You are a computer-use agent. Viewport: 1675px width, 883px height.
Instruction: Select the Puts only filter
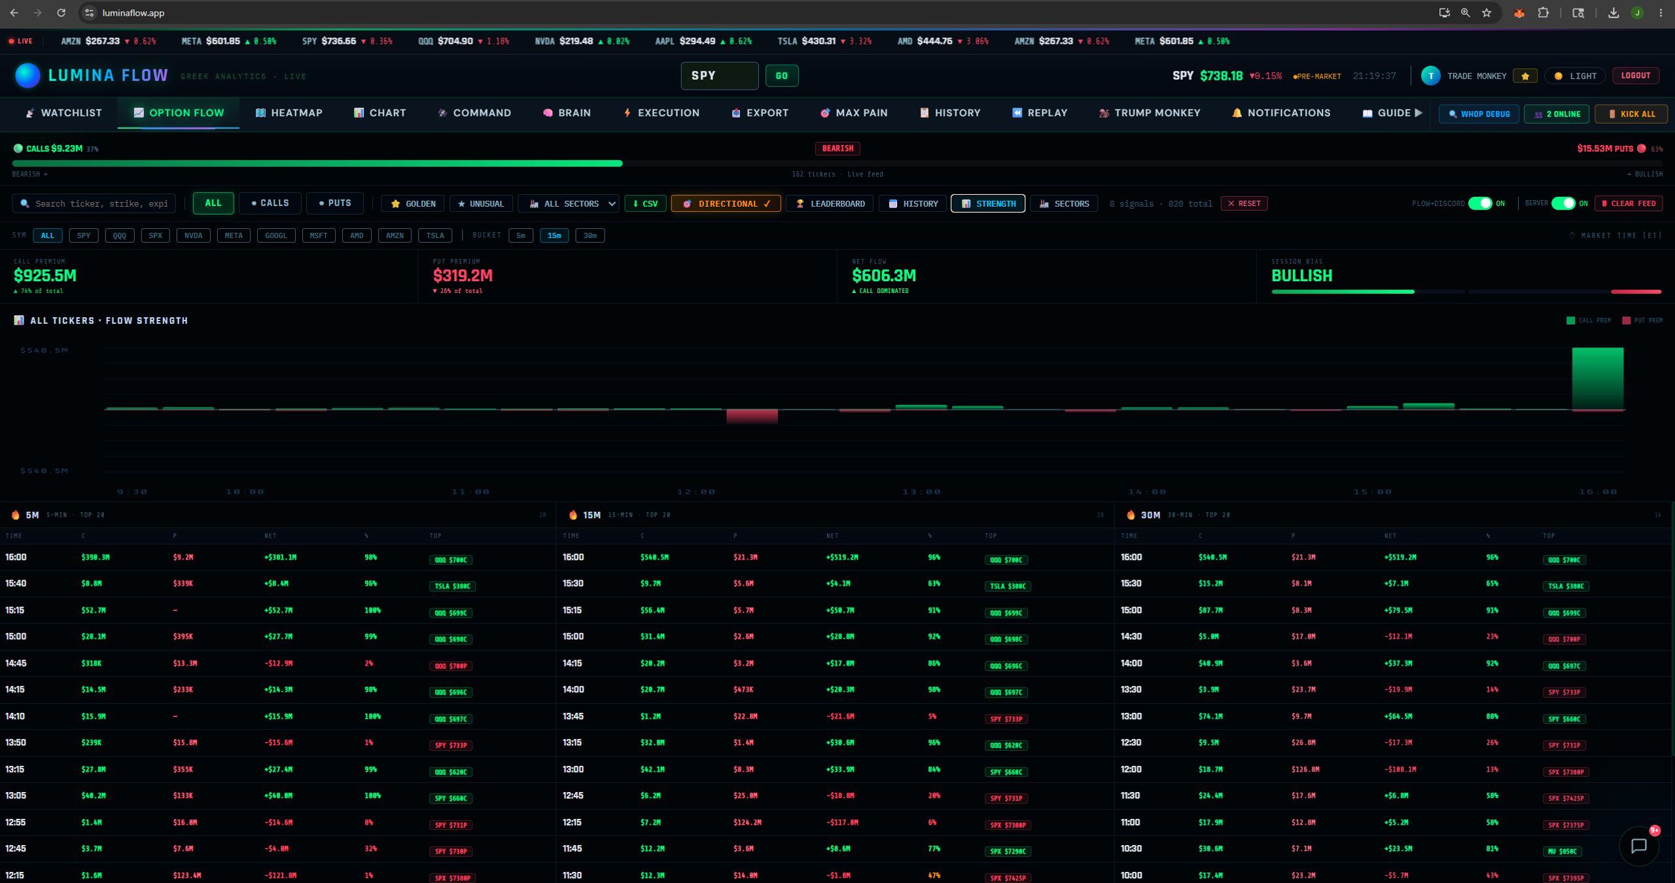point(335,203)
